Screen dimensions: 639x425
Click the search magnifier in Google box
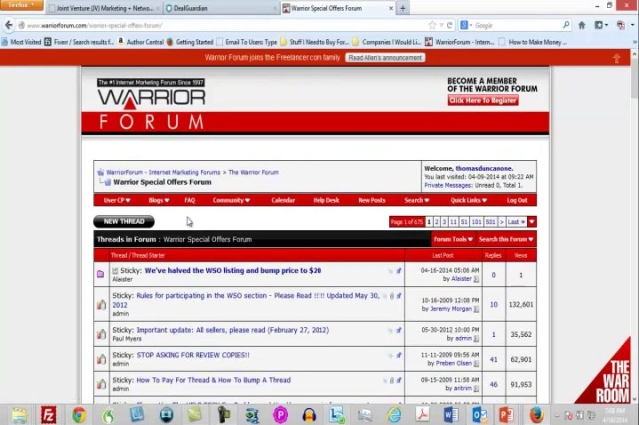pyautogui.click(x=566, y=25)
